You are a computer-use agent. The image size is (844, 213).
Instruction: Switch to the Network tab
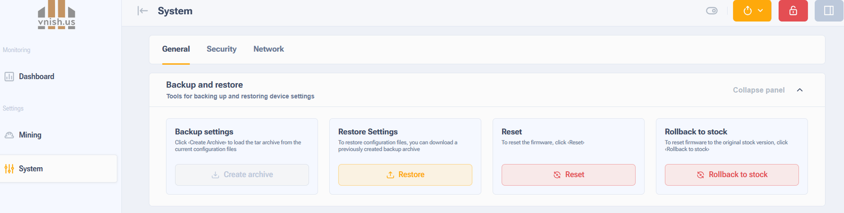(x=268, y=49)
